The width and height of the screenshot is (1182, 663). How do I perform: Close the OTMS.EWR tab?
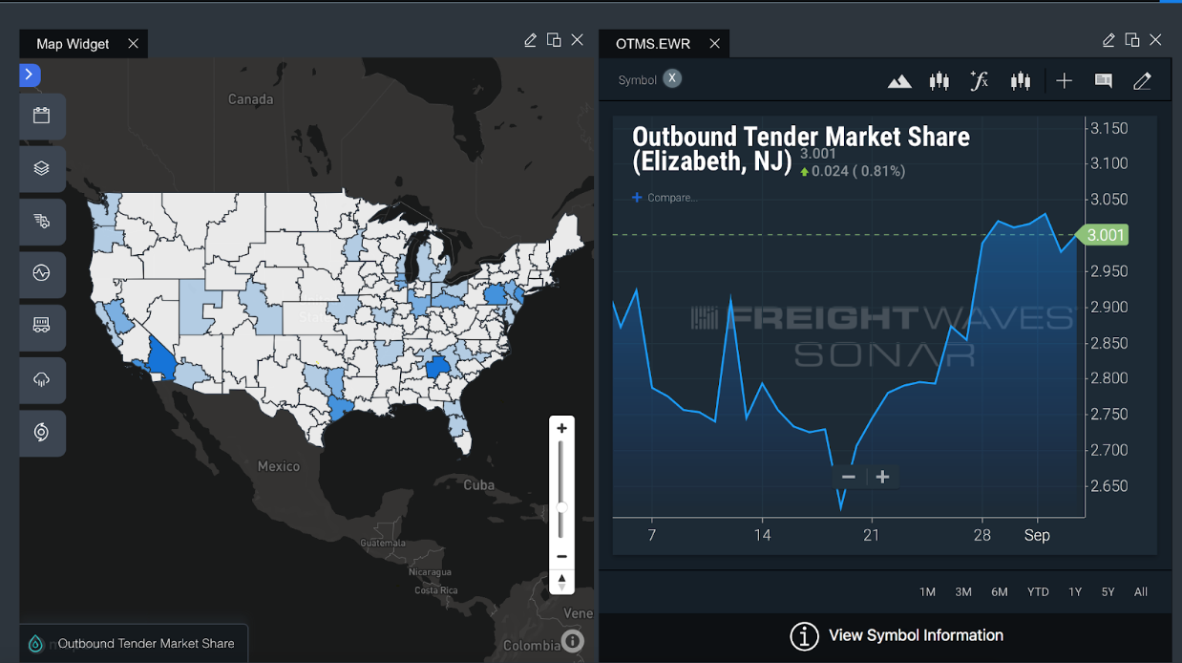(713, 44)
